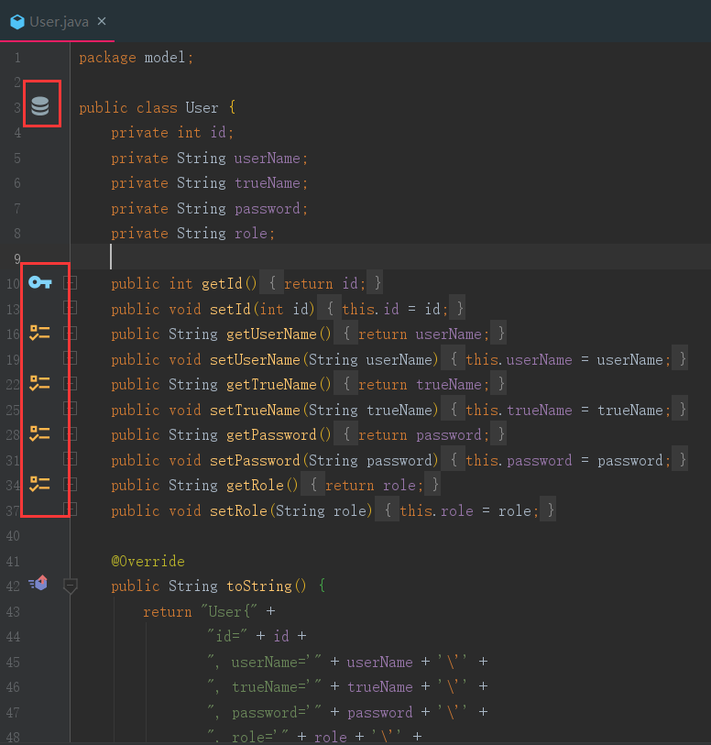The height and width of the screenshot is (745, 711).
Task: Click the word 'package' on line 1
Action: point(107,58)
